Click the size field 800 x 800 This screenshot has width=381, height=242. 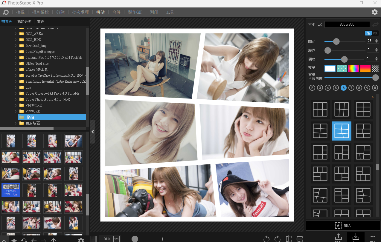347,24
